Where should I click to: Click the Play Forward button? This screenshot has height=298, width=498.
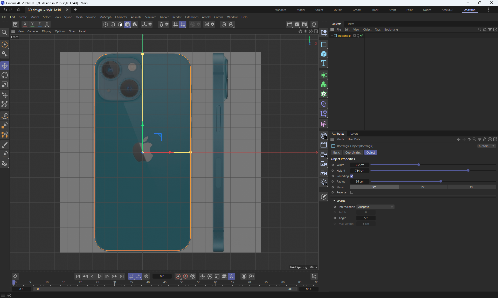tap(100, 276)
